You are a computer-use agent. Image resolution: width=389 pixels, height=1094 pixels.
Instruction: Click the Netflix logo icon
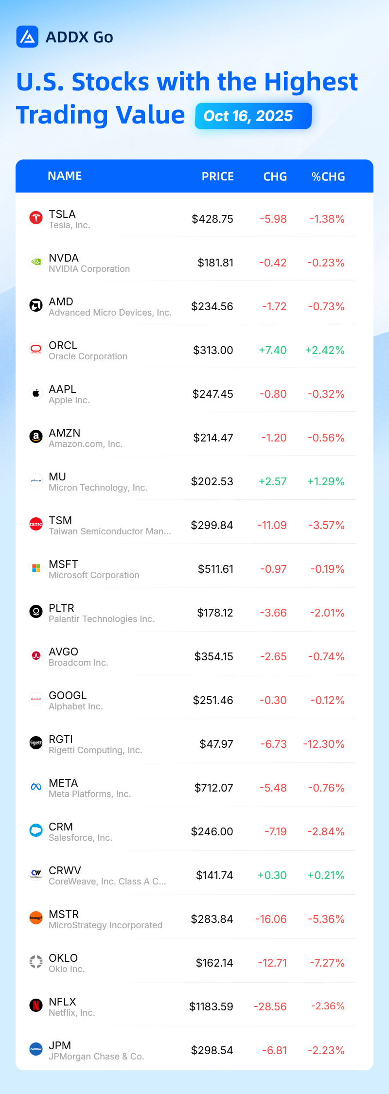tap(36, 1006)
